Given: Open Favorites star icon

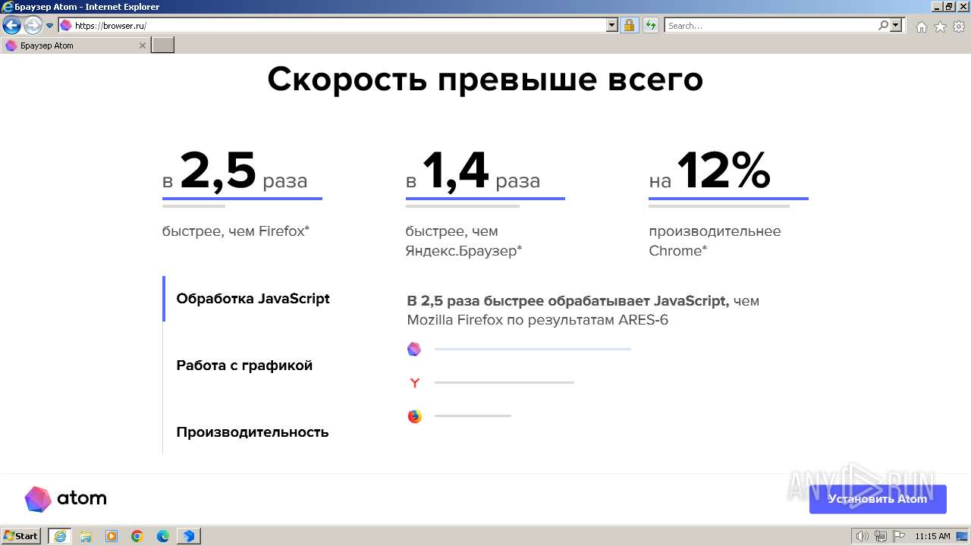Looking at the screenshot, I should click(940, 27).
